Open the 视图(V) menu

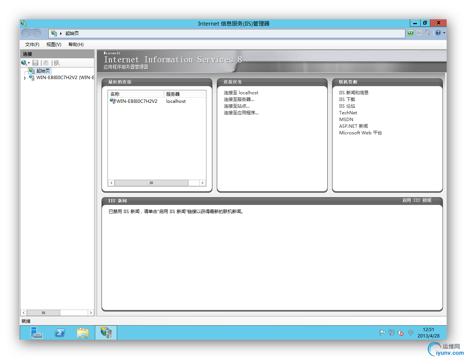[x=54, y=45]
